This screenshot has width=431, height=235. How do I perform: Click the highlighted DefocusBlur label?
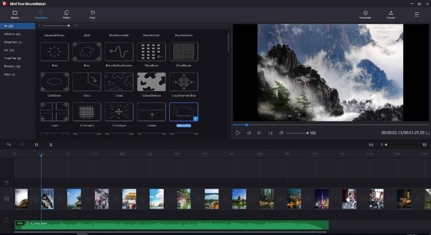(x=184, y=125)
